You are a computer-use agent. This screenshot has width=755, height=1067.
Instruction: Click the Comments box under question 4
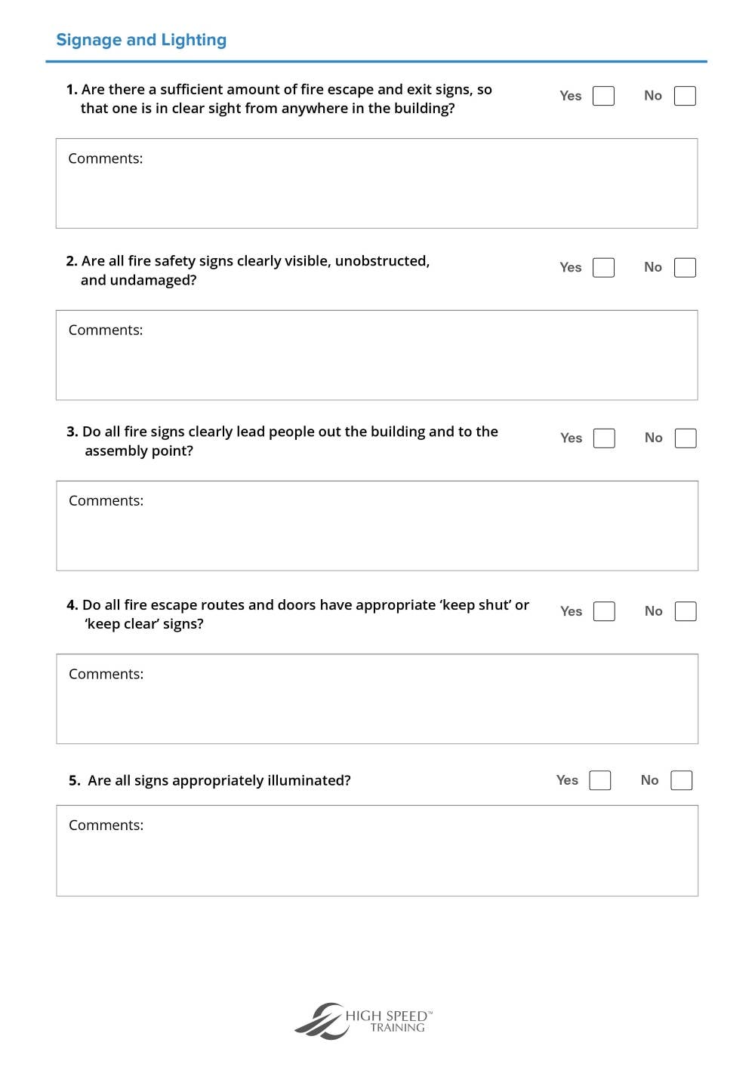click(x=377, y=699)
